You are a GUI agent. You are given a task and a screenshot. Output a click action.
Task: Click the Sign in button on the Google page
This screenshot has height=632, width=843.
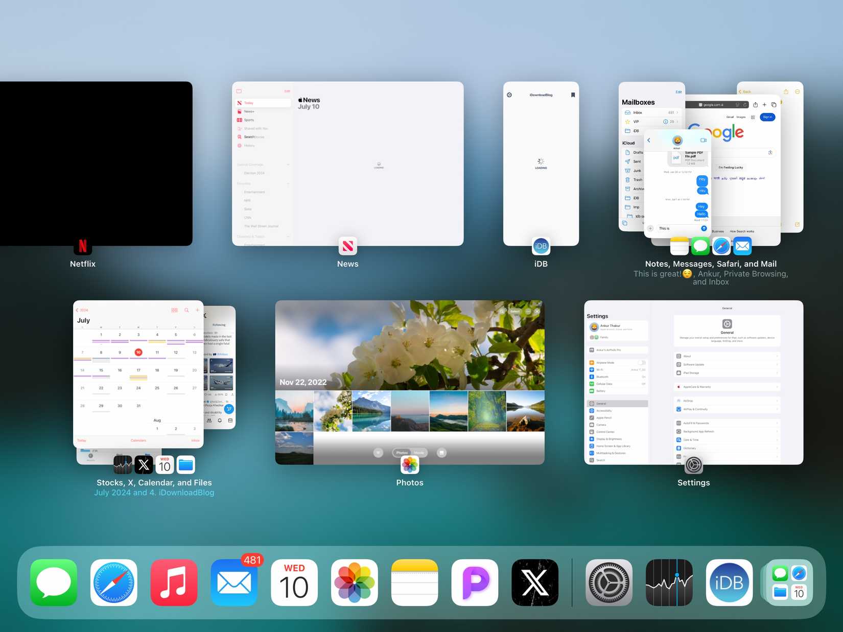tap(767, 117)
